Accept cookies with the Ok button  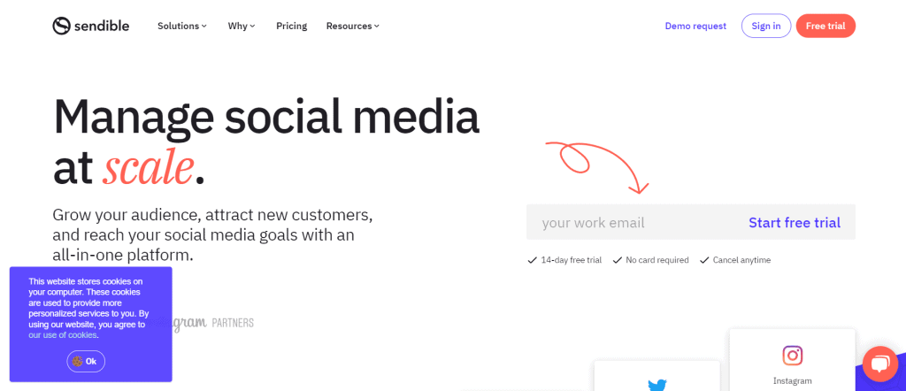[x=86, y=362]
